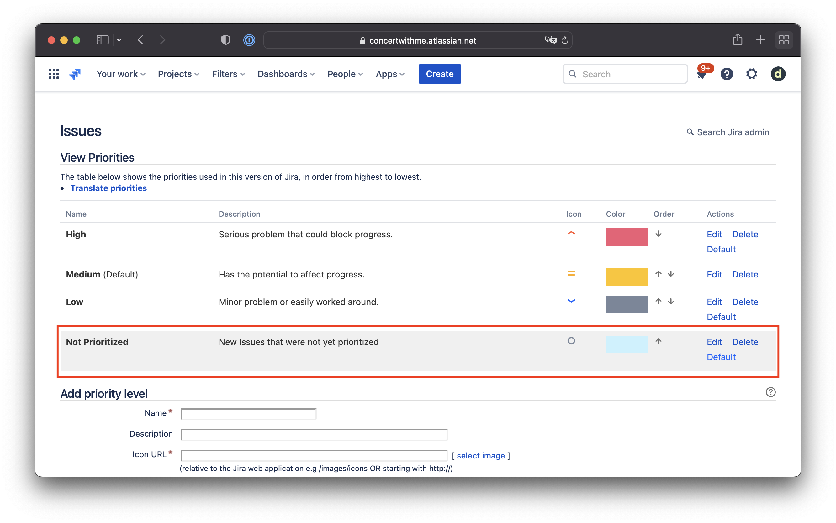
Task: Click Create button to make issue
Action: click(440, 74)
